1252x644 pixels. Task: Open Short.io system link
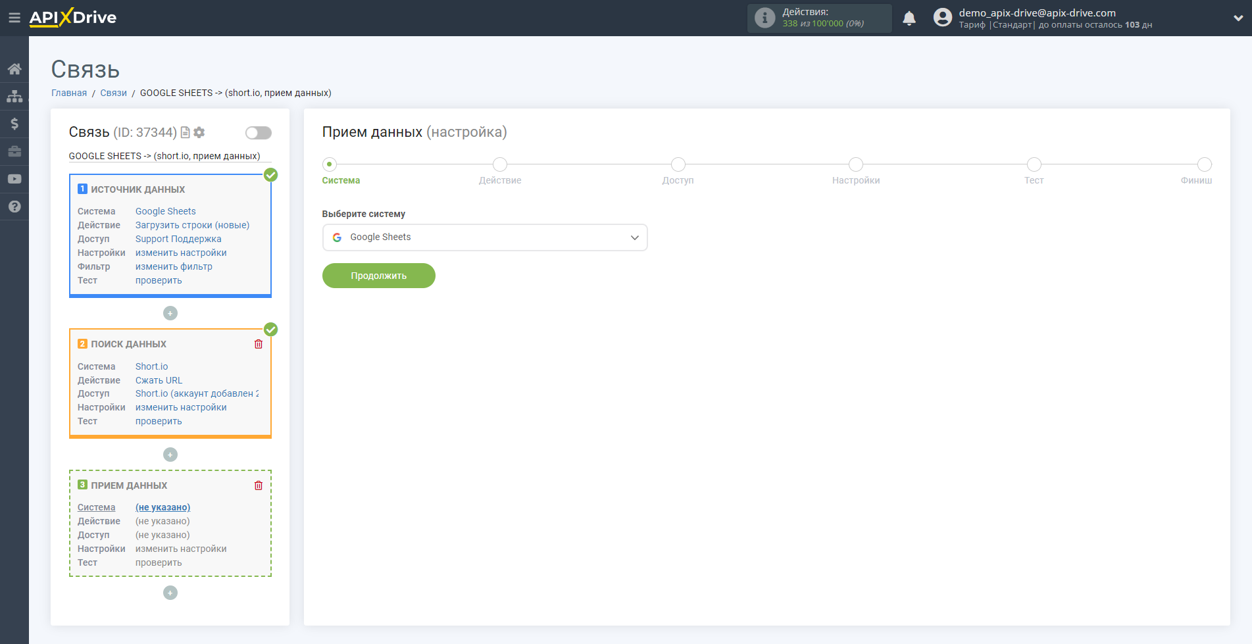[x=152, y=366]
